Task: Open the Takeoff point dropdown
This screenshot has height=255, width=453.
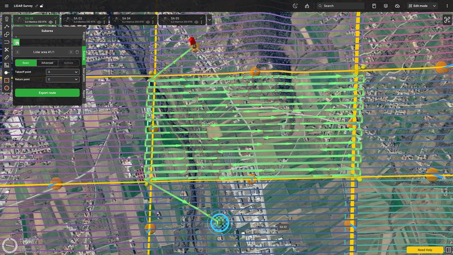Action: tap(62, 72)
